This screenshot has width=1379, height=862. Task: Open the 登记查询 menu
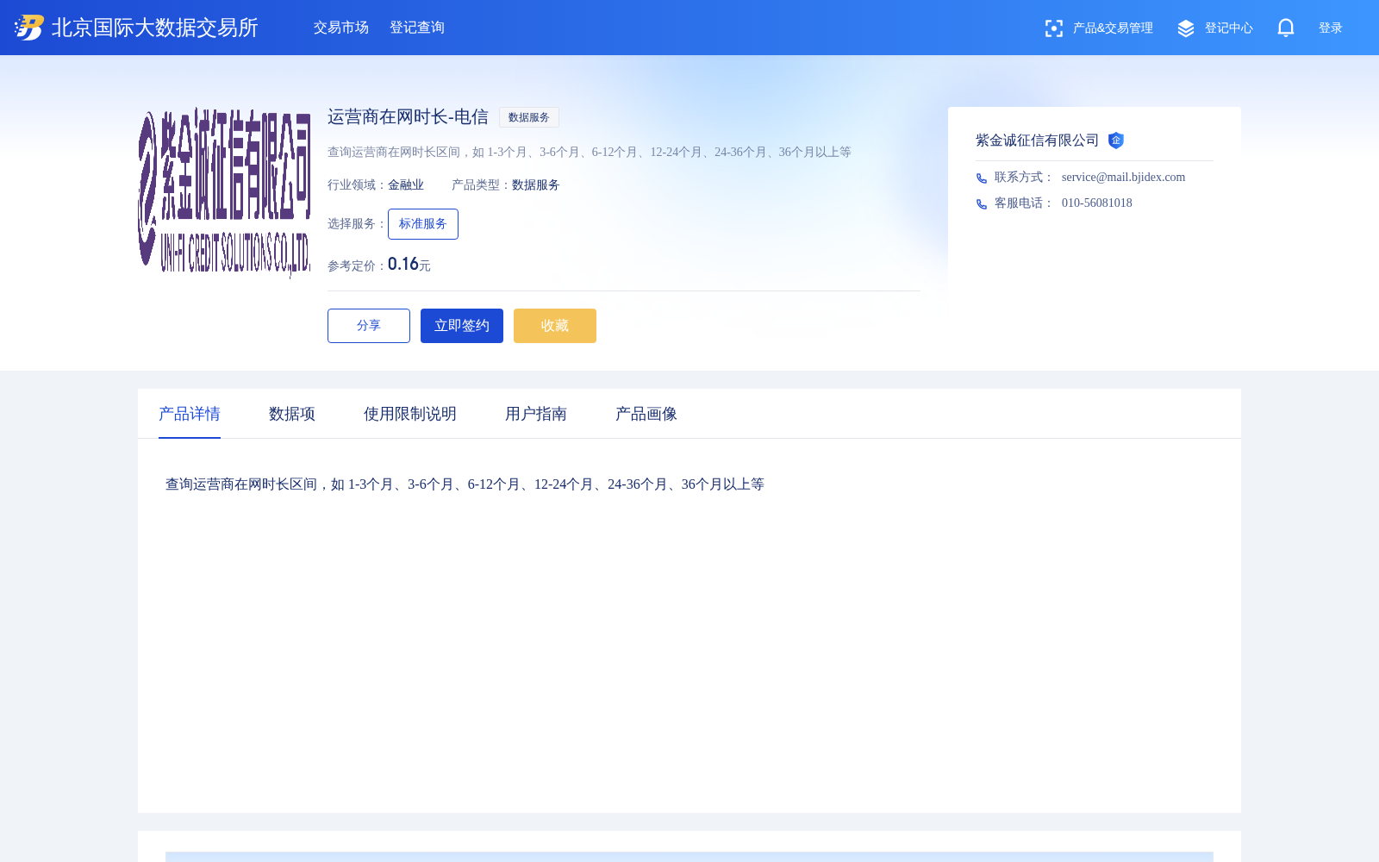pos(417,28)
